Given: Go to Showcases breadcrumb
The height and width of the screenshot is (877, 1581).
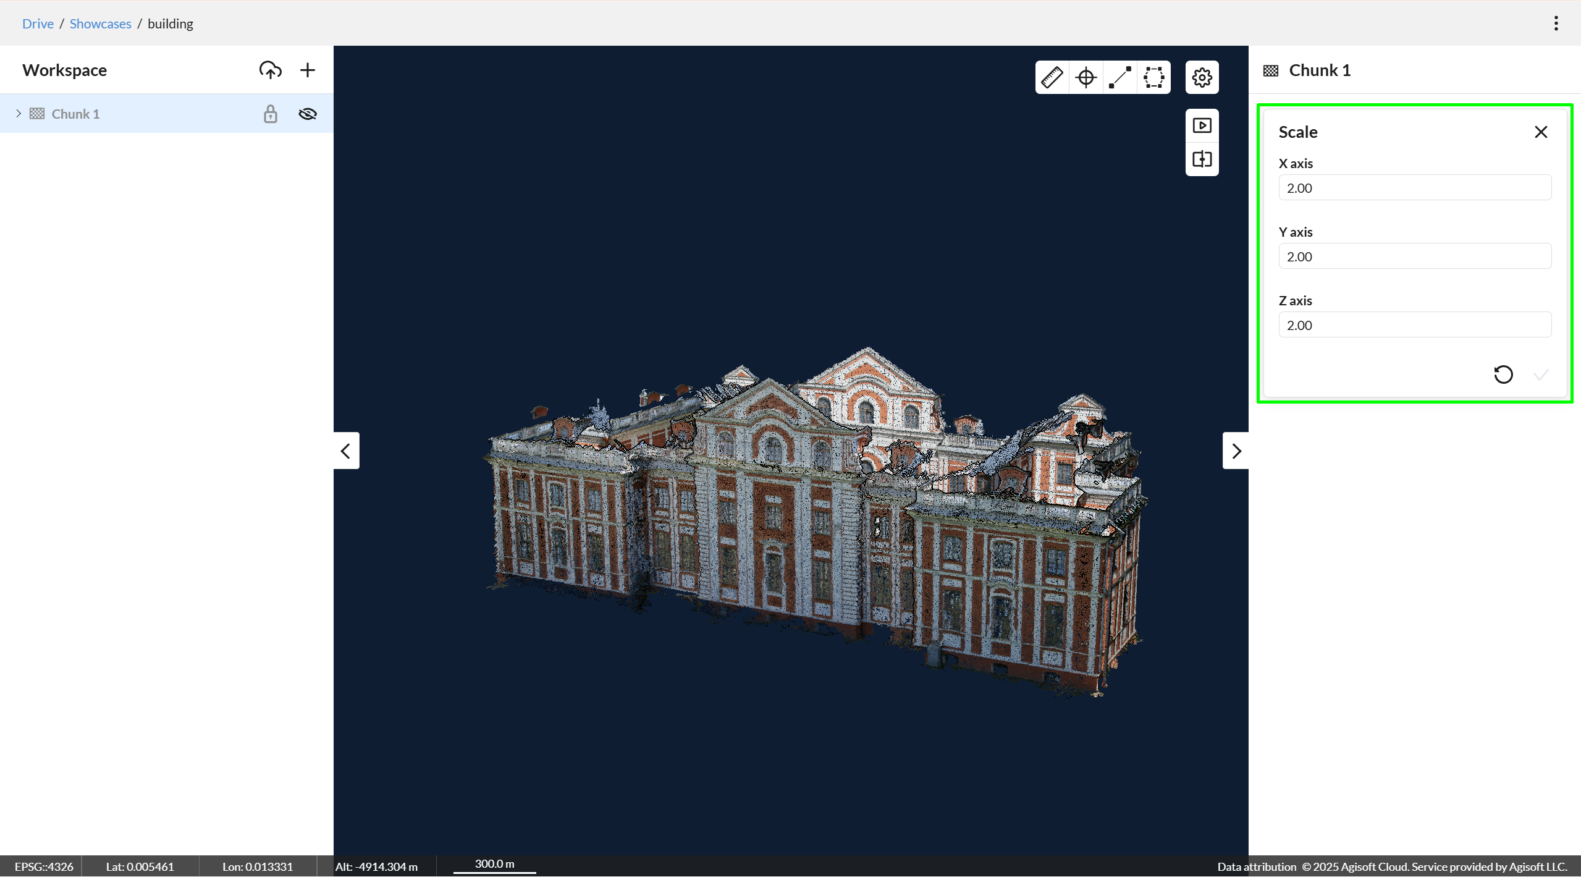Looking at the screenshot, I should click(x=100, y=23).
